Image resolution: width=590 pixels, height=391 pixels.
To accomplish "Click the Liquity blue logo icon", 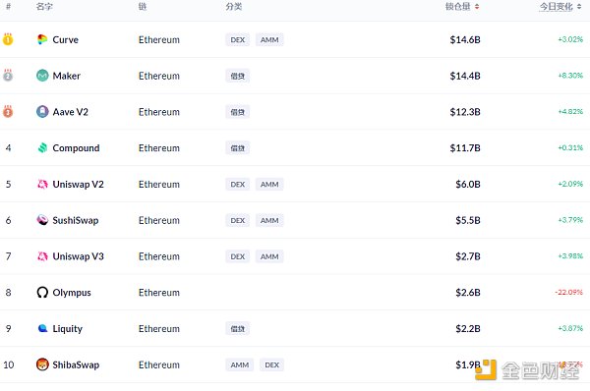I will tap(42, 328).
